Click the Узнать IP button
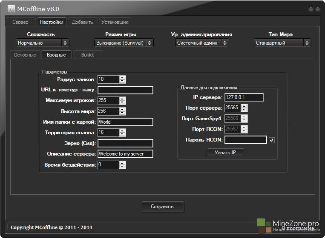 click(x=225, y=153)
